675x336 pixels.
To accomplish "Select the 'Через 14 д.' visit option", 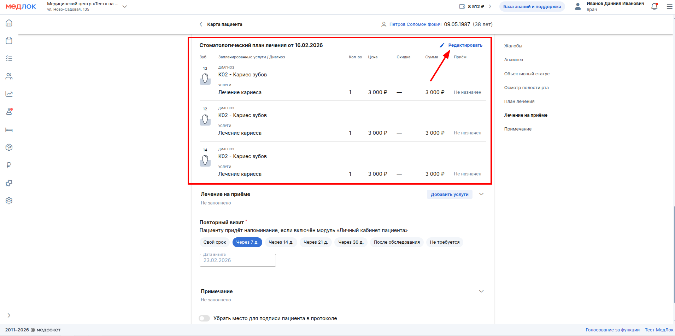I will point(281,242).
